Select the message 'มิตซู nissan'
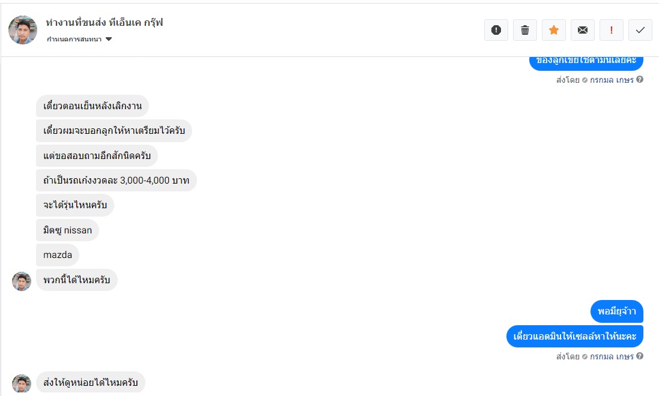 68,230
